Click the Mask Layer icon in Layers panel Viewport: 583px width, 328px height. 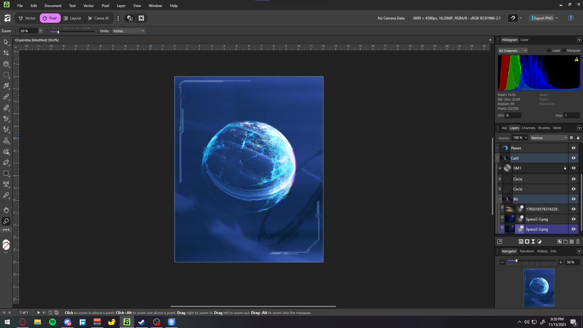[528, 242]
